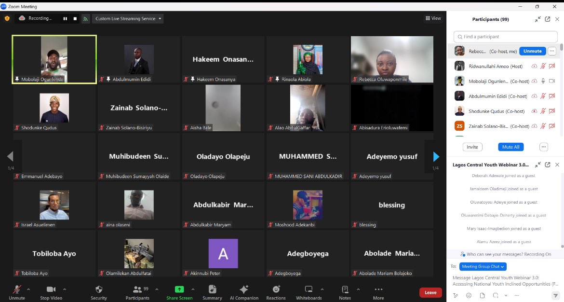Screen dimensions: 564x302
Task: Type in the Find a participant search field
Action: coord(505,37)
